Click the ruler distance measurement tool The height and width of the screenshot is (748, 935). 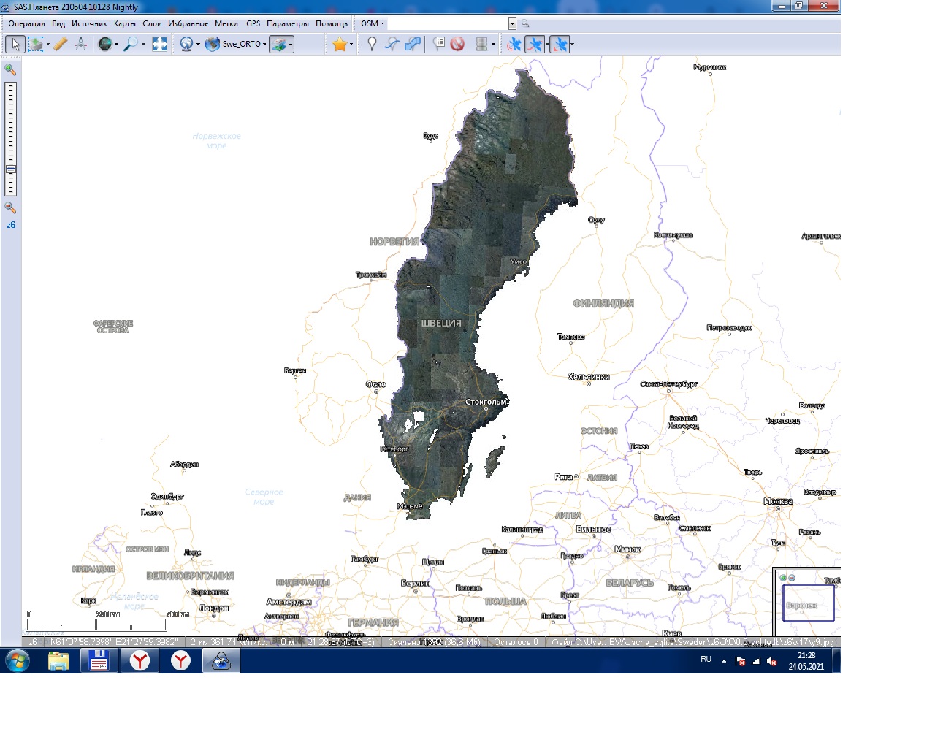pyautogui.click(x=61, y=45)
